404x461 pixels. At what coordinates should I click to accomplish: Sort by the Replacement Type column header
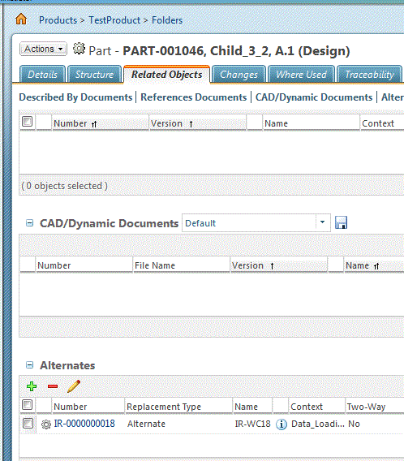pos(164,407)
